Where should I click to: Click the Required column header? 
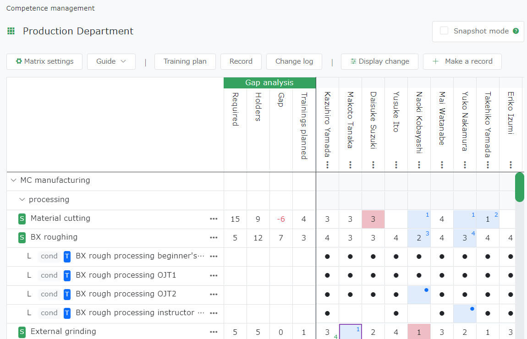[235, 109]
